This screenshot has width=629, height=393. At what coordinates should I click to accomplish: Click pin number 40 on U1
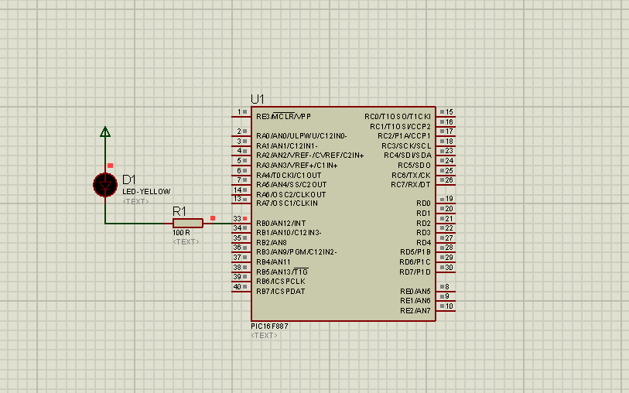click(237, 287)
